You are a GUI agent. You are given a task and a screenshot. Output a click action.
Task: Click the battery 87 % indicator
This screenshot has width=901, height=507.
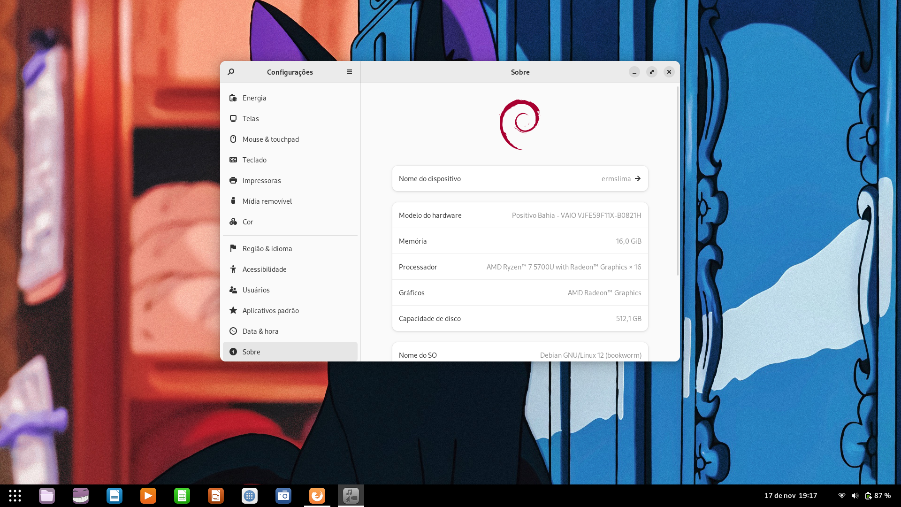(878, 496)
